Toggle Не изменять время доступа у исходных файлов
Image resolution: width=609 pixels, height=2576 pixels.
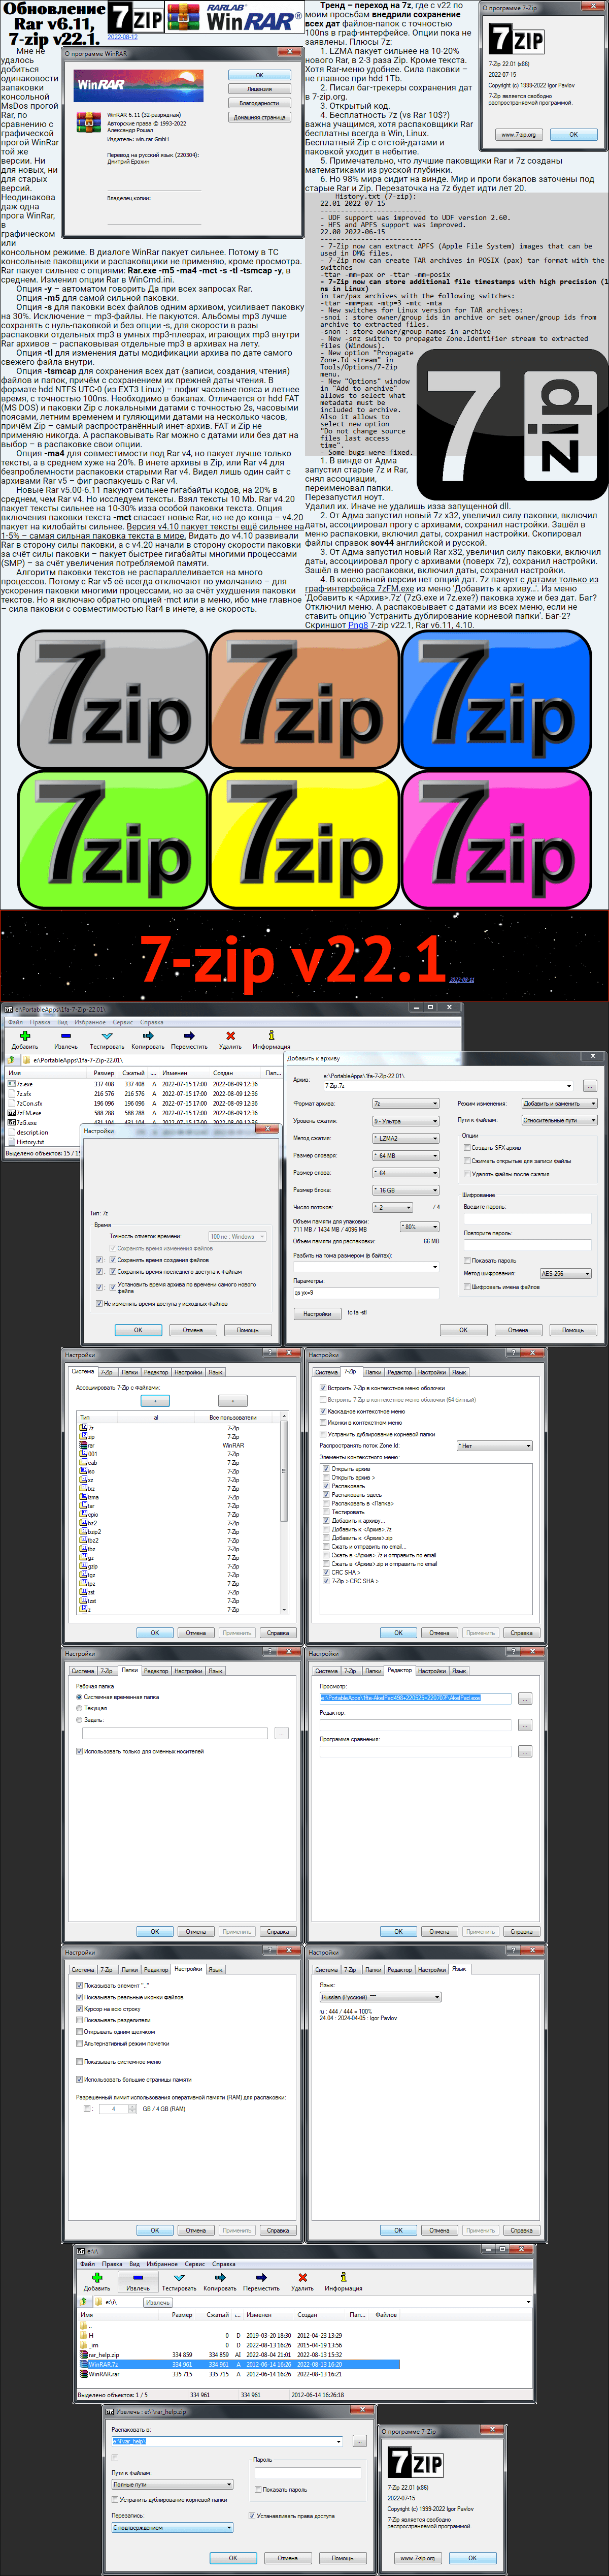pyautogui.click(x=99, y=1304)
